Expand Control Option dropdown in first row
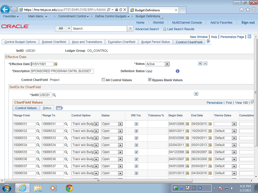 pyautogui.click(x=96, y=124)
